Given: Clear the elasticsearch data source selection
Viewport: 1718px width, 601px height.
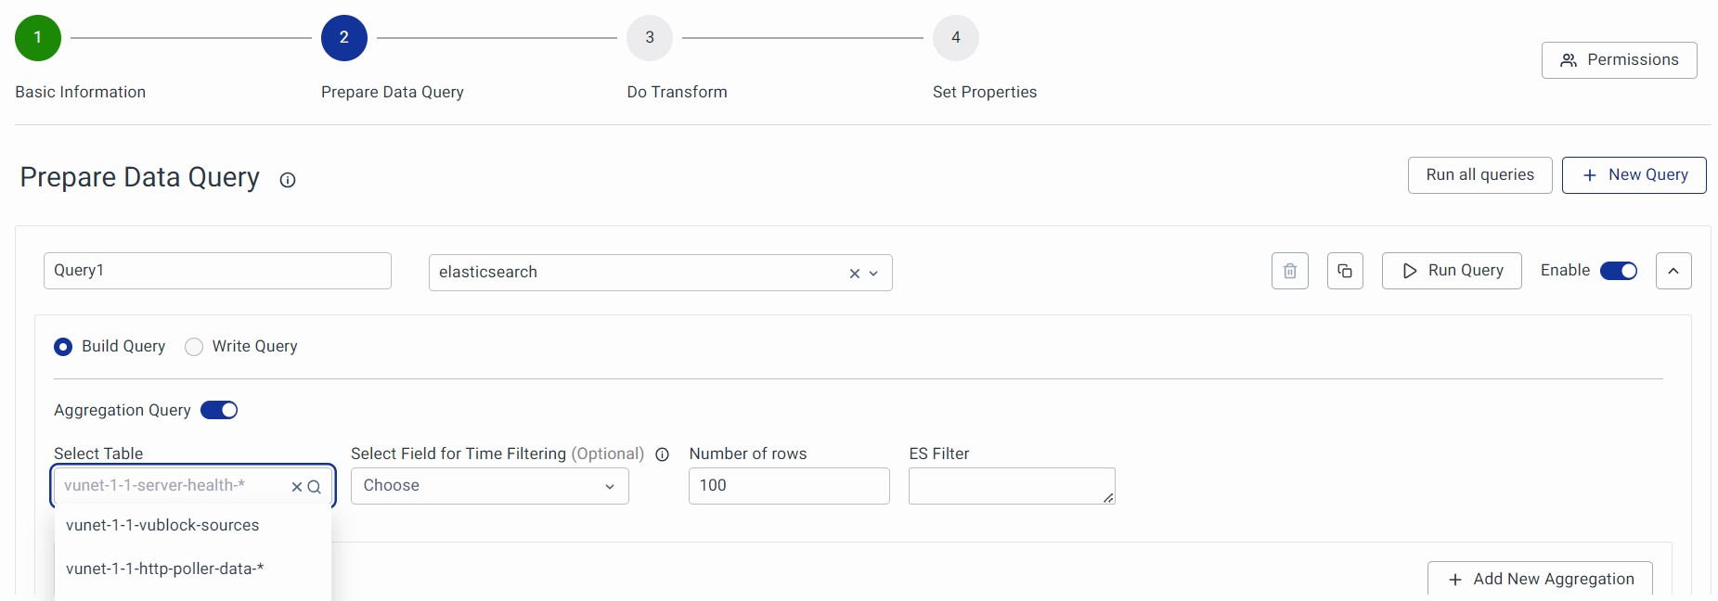Looking at the screenshot, I should point(854,274).
